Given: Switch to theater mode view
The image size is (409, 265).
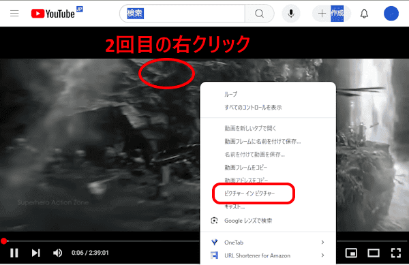Looking at the screenshot, I should [x=374, y=253].
